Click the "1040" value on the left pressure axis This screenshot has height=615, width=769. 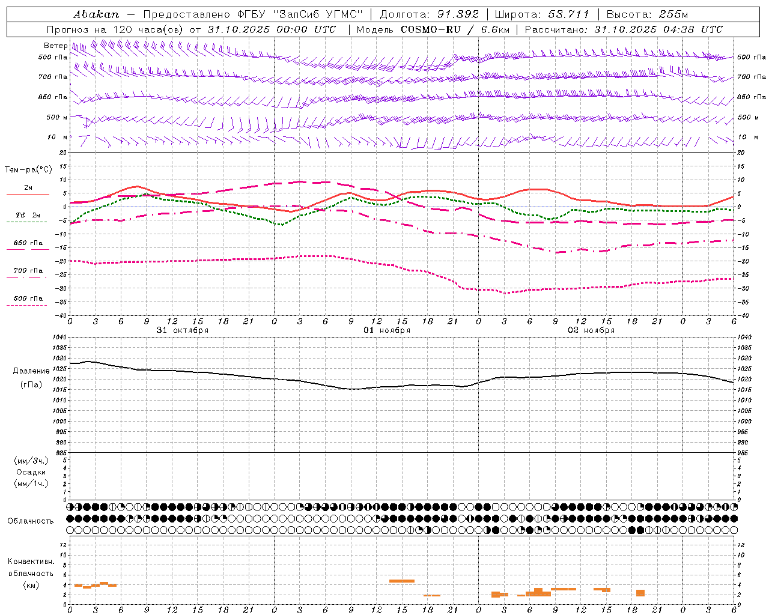pos(58,338)
